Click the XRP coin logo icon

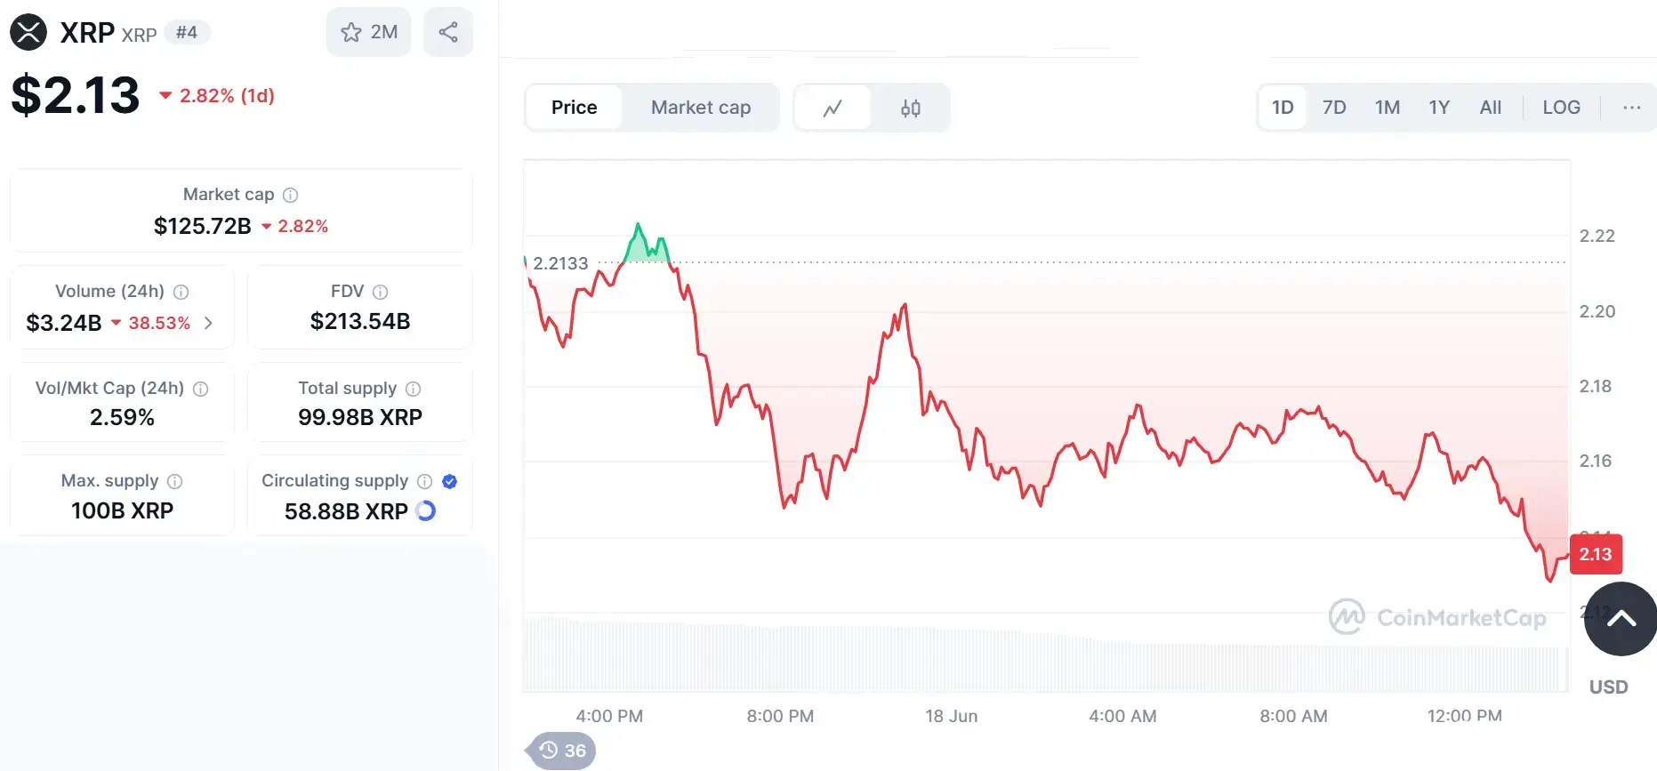tap(28, 33)
